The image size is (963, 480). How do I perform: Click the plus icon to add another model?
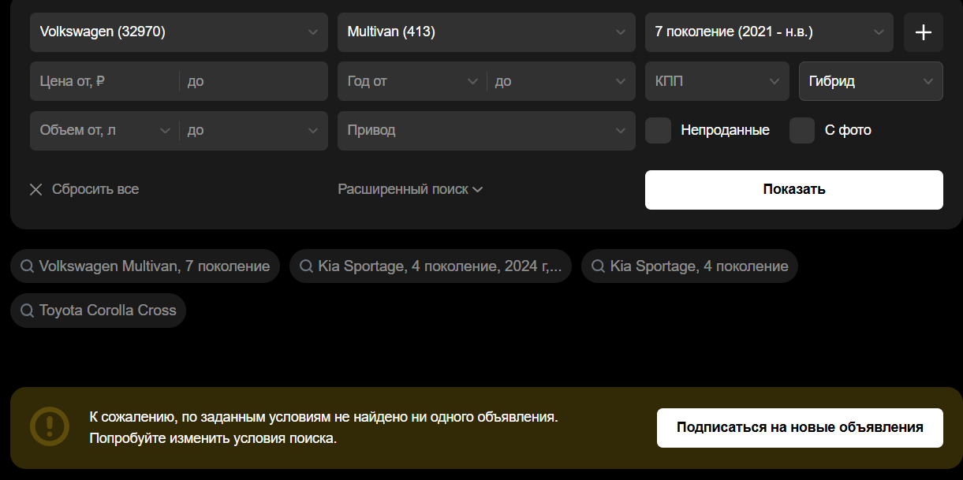coord(923,32)
